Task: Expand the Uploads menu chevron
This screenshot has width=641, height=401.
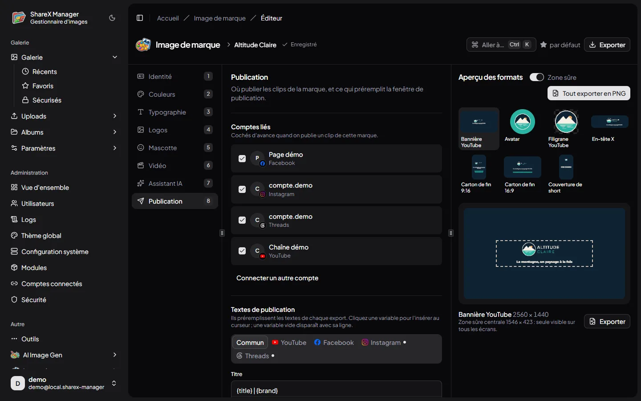Action: [x=115, y=116]
